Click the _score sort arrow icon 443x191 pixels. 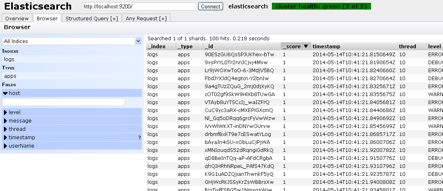(x=306, y=47)
